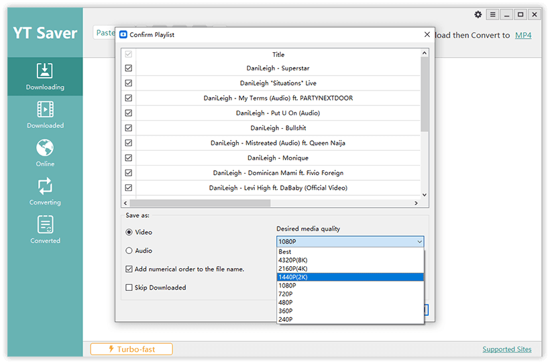Image resolution: width=550 pixels, height=364 pixels.
Task: Uncheck DaniLeigh - Bullshit checkbox
Action: click(x=128, y=128)
